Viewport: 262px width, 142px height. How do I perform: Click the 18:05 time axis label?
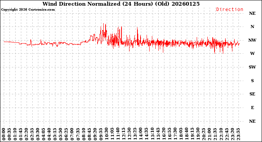click(181, 134)
